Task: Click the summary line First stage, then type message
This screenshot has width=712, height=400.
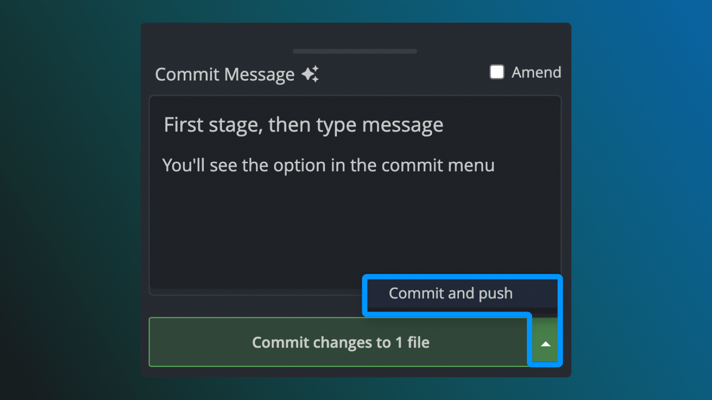Action: coord(303,125)
